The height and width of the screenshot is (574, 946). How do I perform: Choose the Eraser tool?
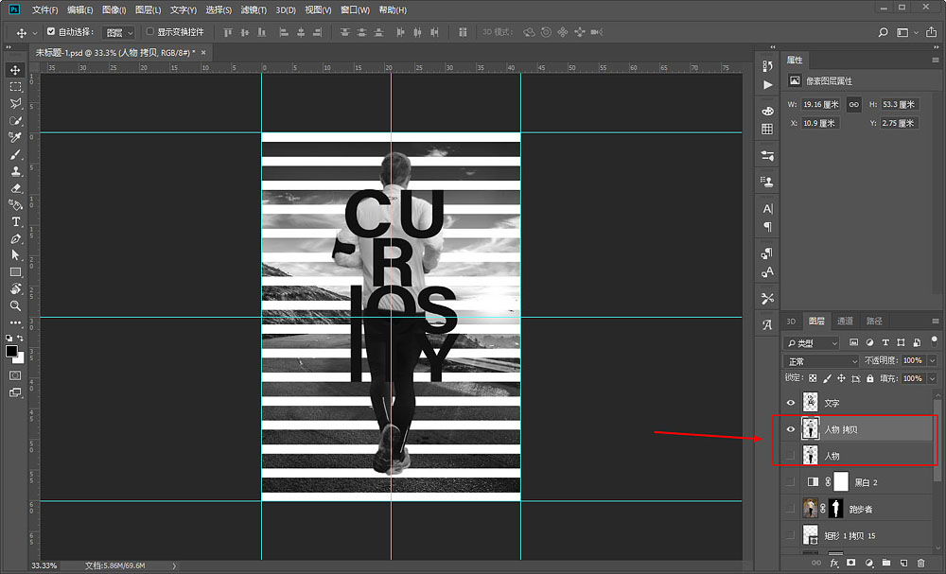point(16,188)
